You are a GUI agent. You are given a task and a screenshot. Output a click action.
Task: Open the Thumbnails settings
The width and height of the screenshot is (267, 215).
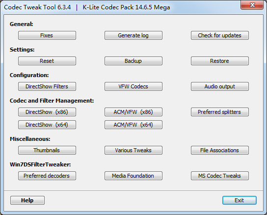click(x=47, y=150)
